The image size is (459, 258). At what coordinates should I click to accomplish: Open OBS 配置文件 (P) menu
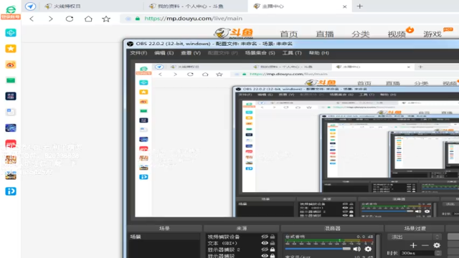223,53
